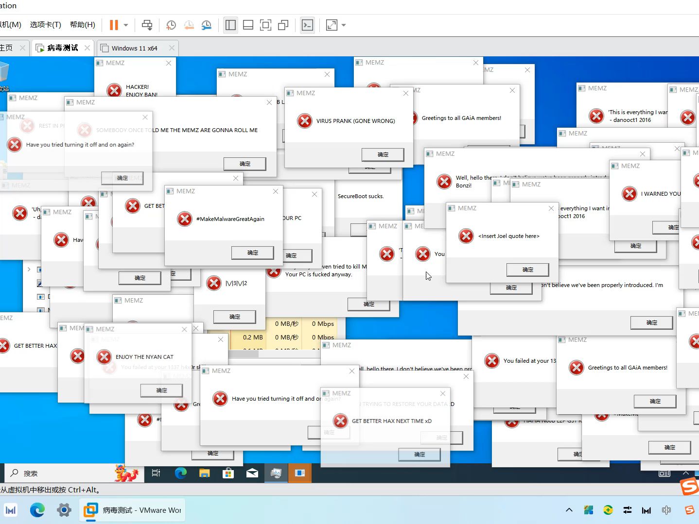Screen dimensions: 699x524
Task: Confirm the GET BETTER HAX NEXT TIME dialog
Action: click(x=419, y=455)
